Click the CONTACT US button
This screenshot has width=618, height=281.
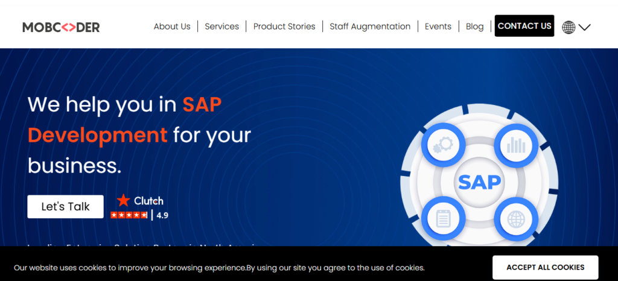(524, 26)
